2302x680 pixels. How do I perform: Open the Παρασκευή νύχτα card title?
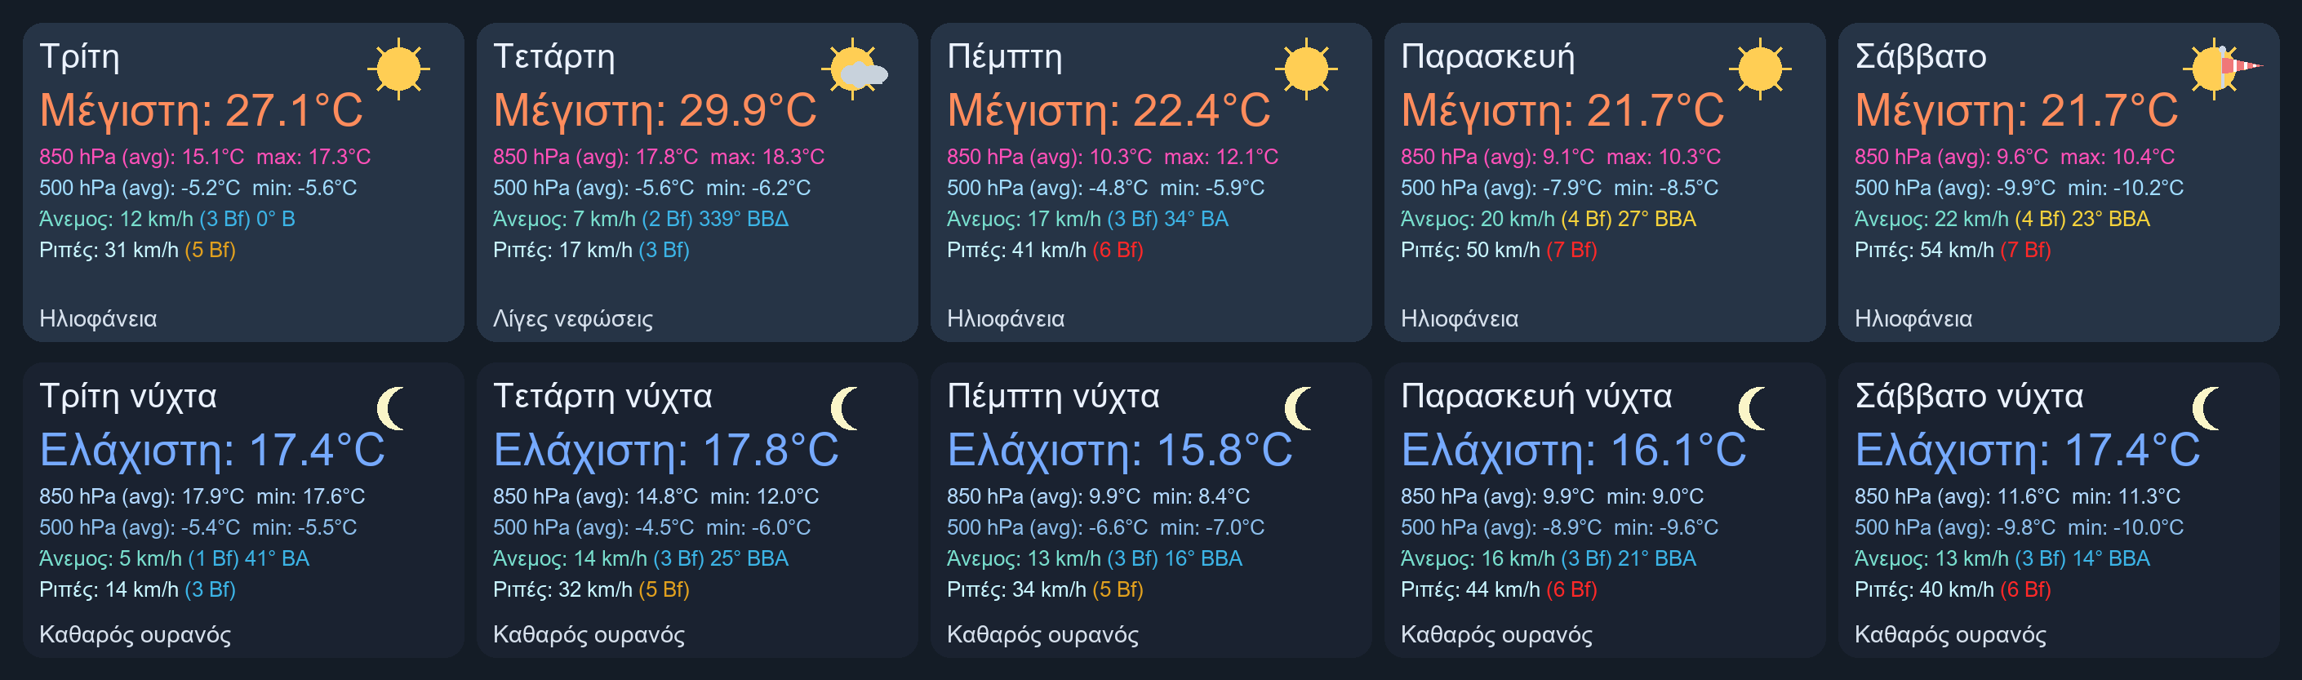[x=1536, y=396]
